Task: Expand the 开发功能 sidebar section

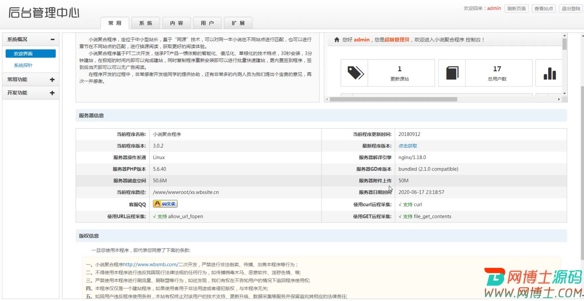Action: click(31, 93)
